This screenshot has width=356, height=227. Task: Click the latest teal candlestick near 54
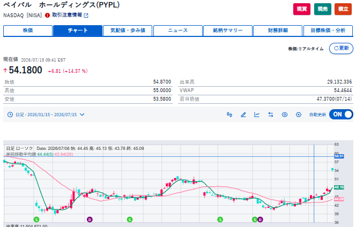pos(332,170)
